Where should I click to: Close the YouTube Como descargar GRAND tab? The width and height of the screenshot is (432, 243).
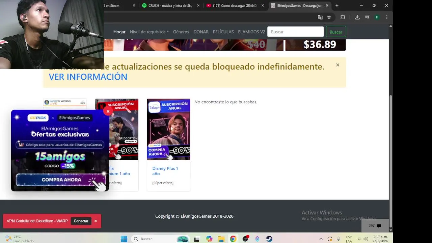click(263, 5)
